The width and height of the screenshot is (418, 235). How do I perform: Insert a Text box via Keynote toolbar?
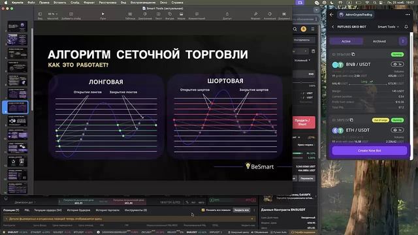[159, 14]
